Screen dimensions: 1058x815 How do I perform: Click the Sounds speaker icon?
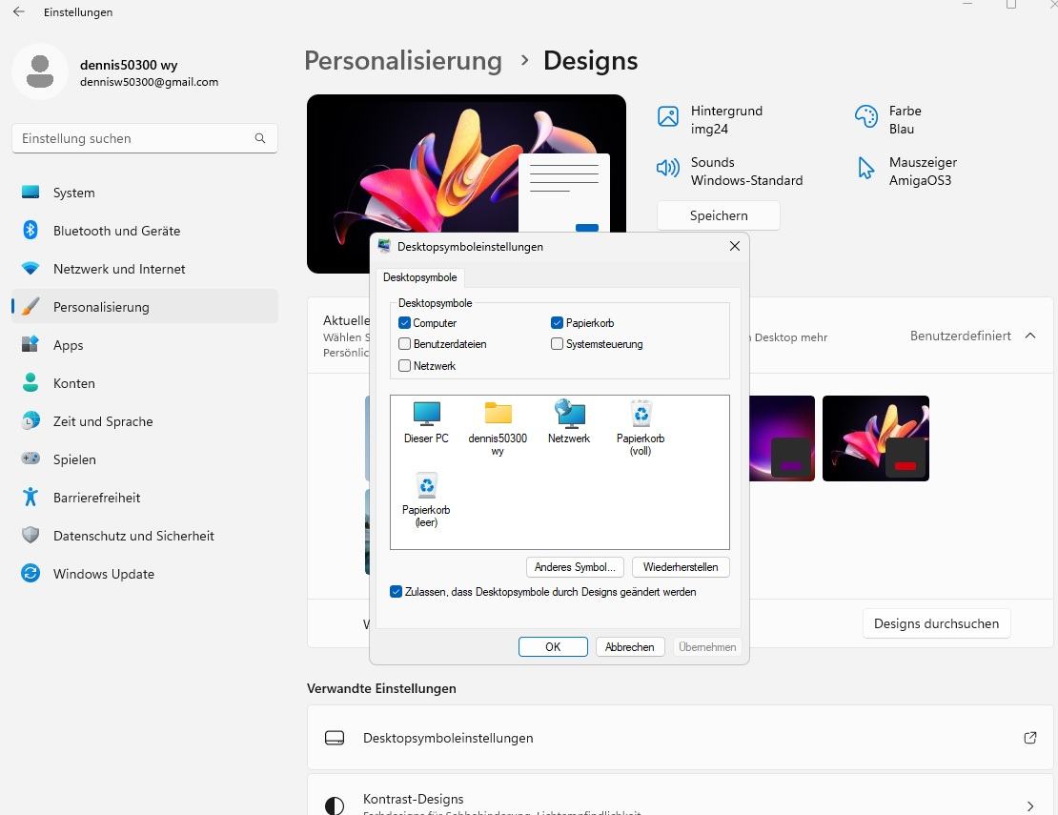(x=668, y=168)
